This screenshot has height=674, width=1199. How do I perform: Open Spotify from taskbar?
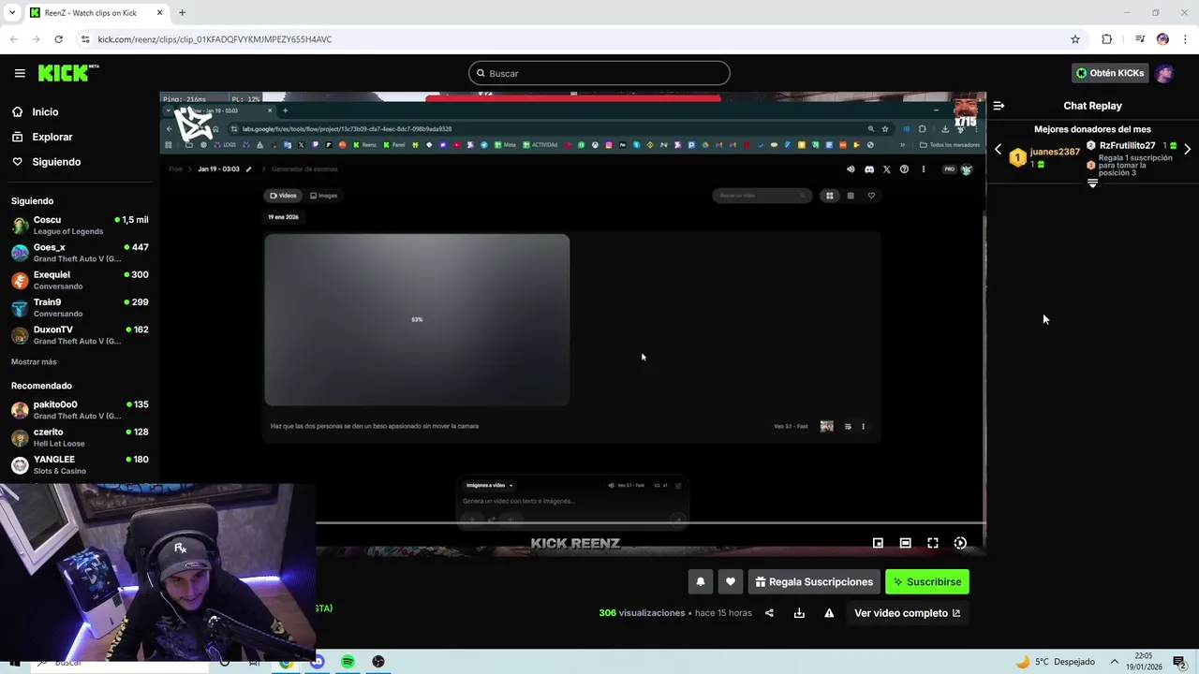pyautogui.click(x=348, y=662)
